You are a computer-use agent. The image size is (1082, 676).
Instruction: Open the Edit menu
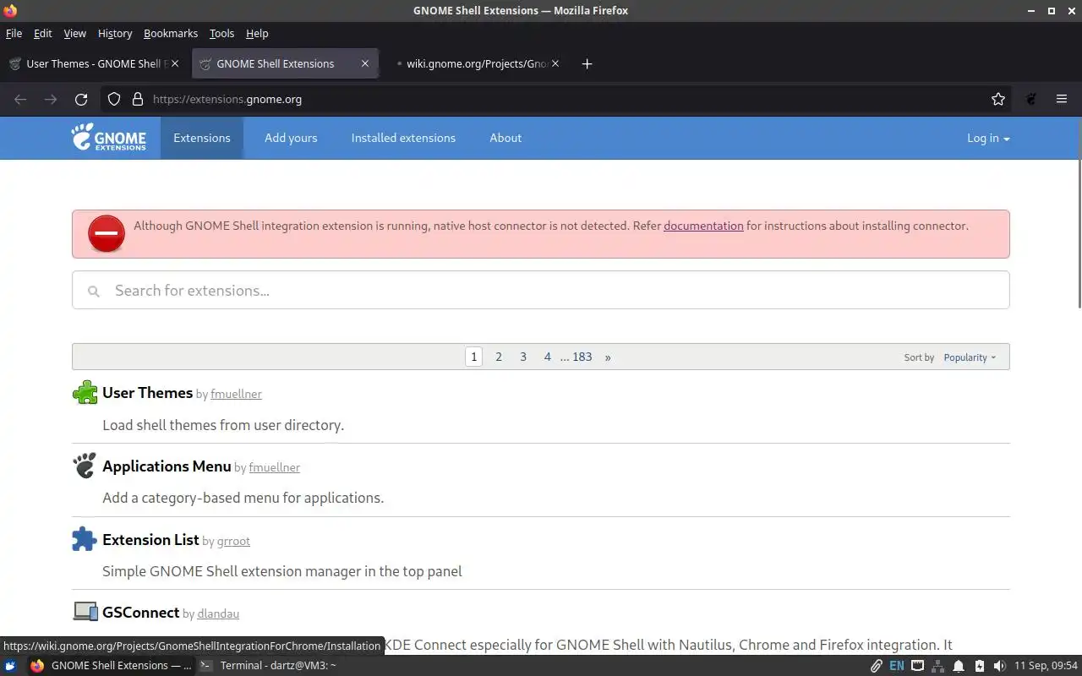(x=43, y=33)
